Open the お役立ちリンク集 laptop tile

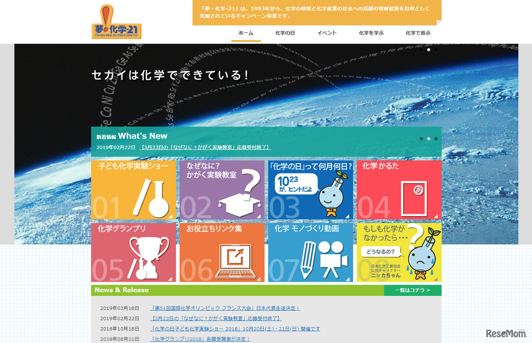coord(222,252)
